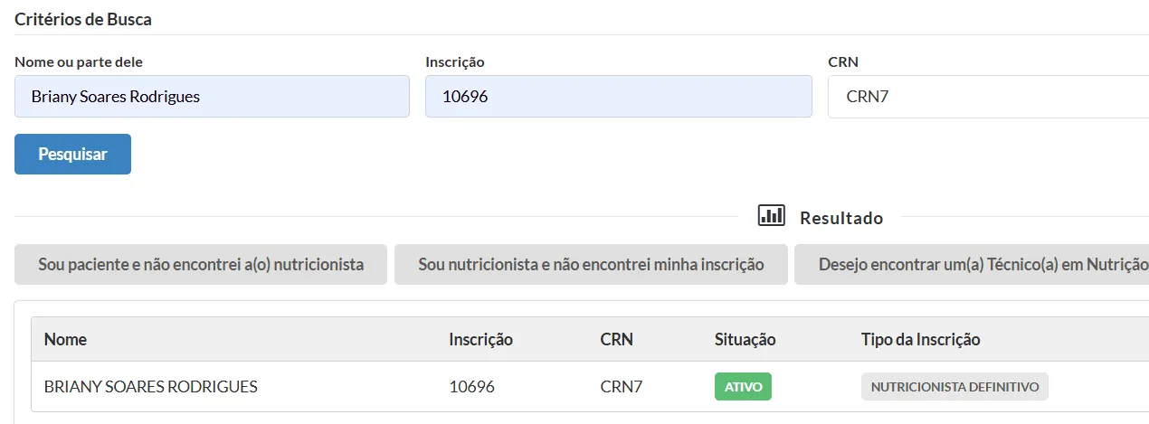Screen dimensions: 1149x424
Task: Select 'Sou nutricionista e não encontrei minha inscrição'
Action: click(x=591, y=265)
